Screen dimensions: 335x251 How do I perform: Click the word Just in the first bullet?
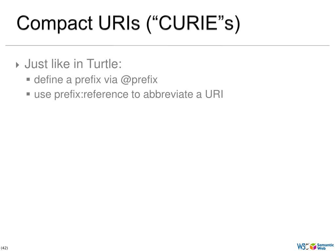(36, 64)
